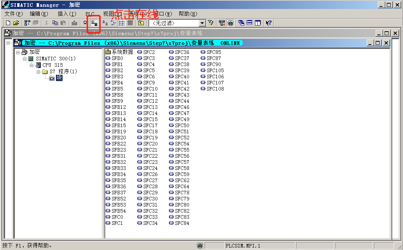403x250 pixels.
Task: Switch to Offline view via toolbar icon
Action: (x=85, y=23)
